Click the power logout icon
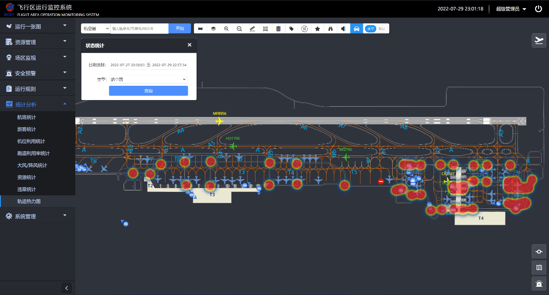Image resolution: width=549 pixels, height=295 pixels. [539, 9]
